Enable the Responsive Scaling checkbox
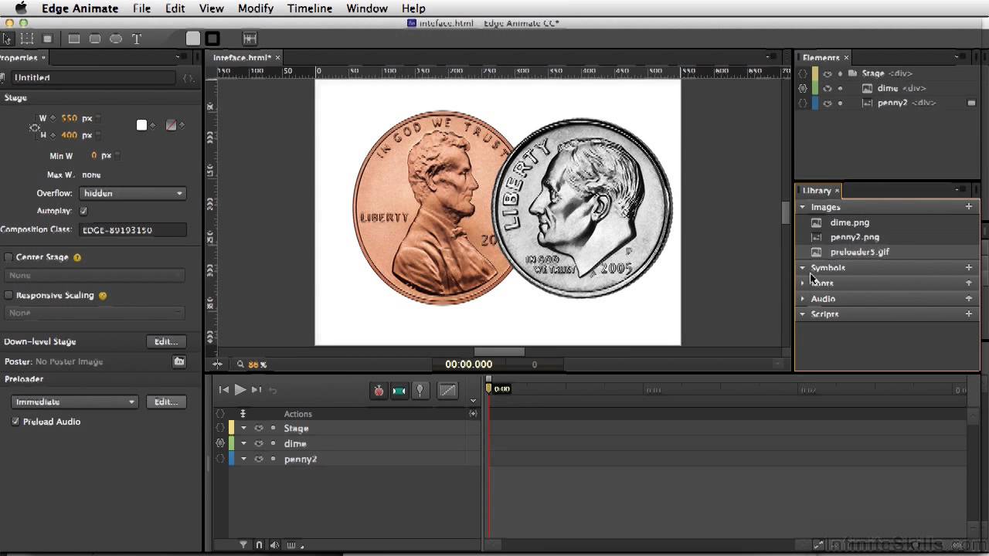This screenshot has height=556, width=989. (8, 295)
